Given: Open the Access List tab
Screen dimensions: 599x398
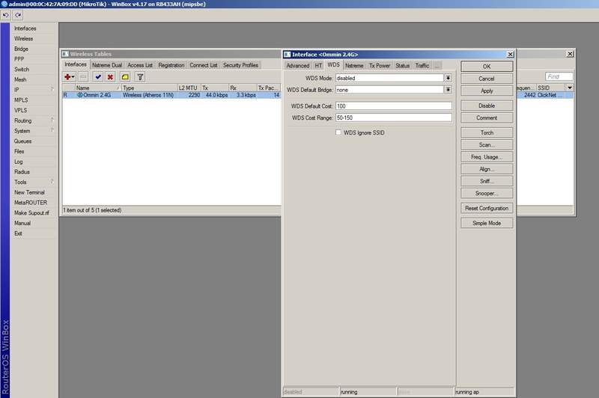Looking at the screenshot, I should click(140, 65).
